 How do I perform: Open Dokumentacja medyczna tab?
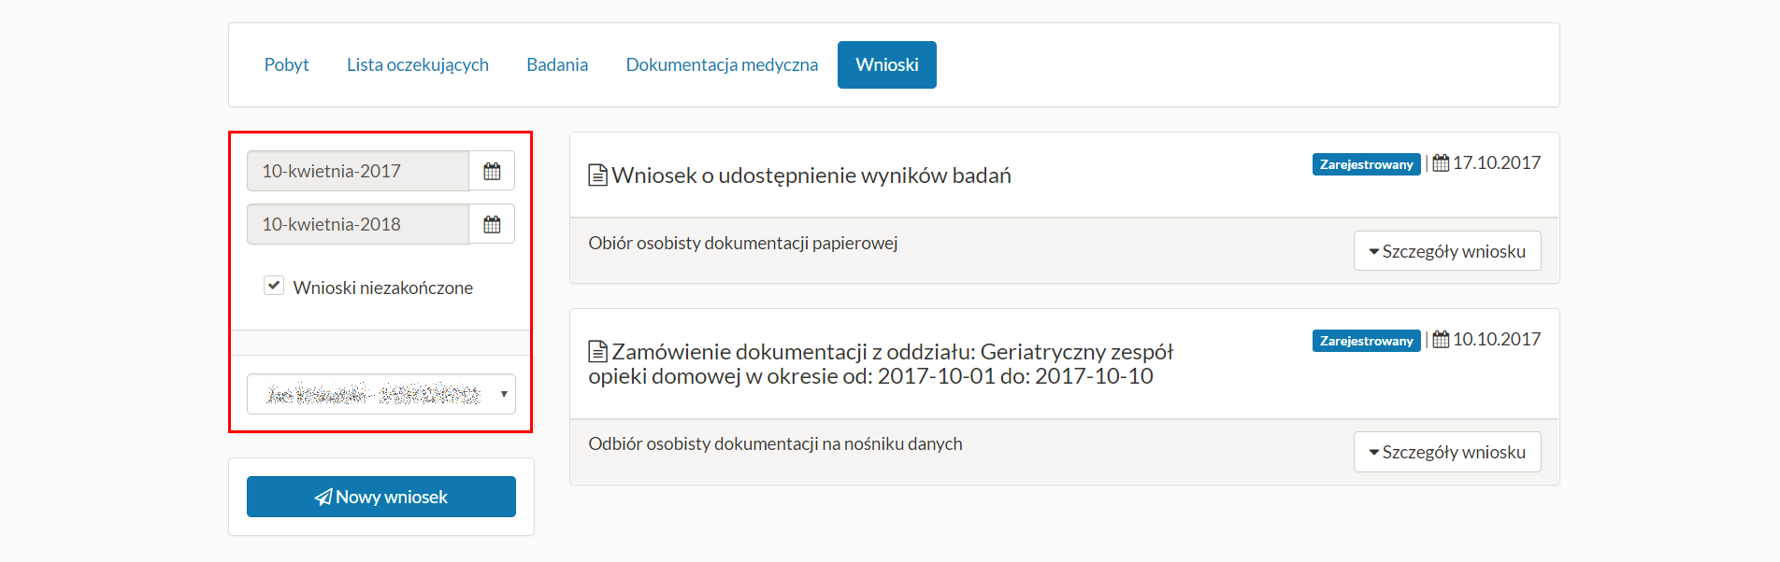[x=722, y=64]
